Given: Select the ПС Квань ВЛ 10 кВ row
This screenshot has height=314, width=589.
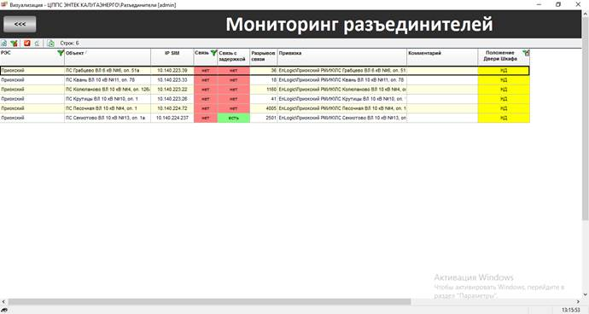Looking at the screenshot, I should [x=265, y=80].
